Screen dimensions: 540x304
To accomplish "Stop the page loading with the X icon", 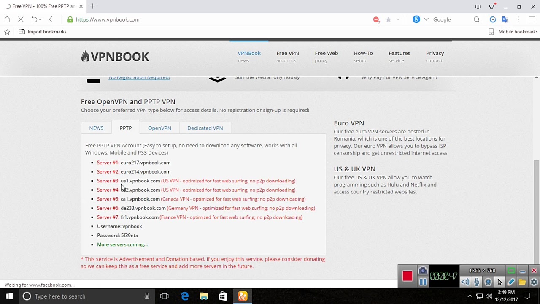I will (20, 19).
